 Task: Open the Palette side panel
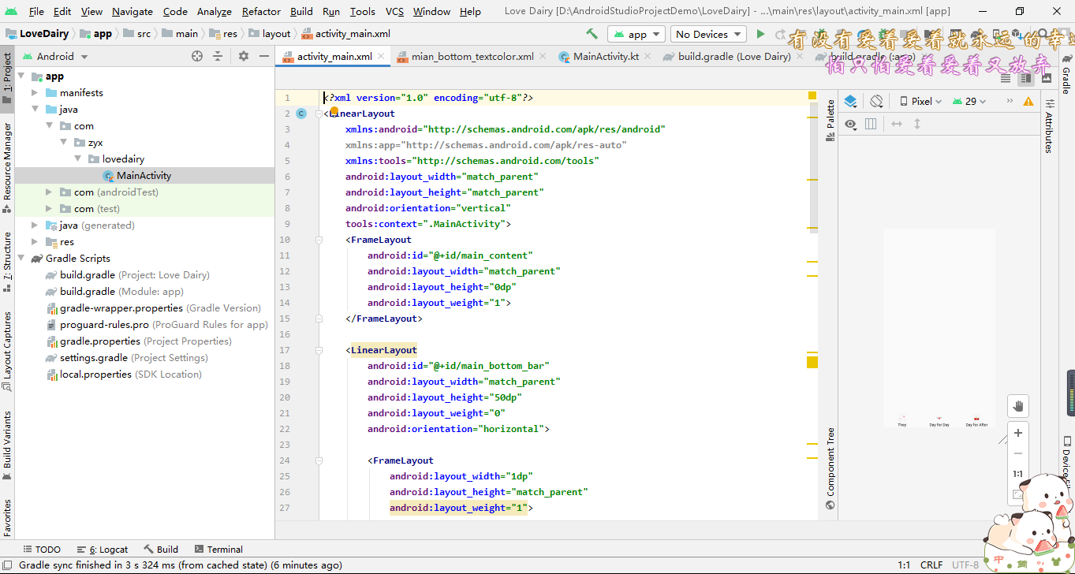click(x=831, y=121)
